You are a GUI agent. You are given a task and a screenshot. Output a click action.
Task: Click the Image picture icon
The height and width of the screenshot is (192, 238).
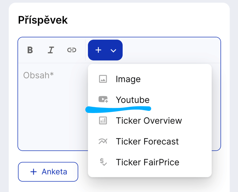click(103, 79)
